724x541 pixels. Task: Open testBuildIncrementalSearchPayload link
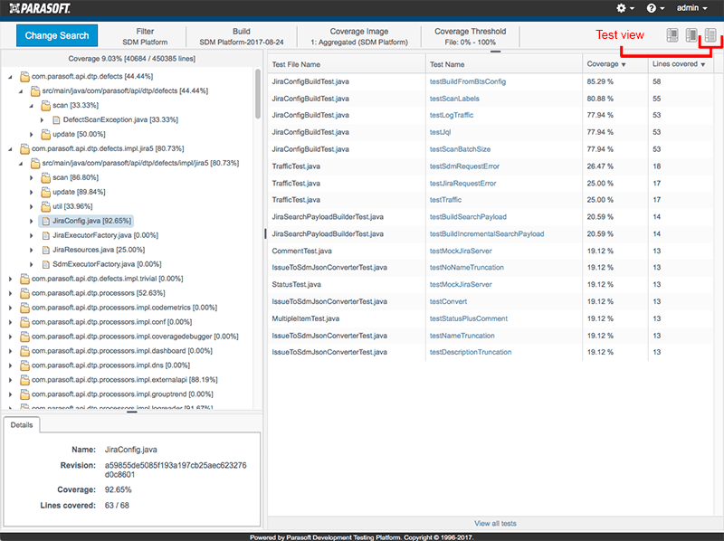[x=487, y=234]
